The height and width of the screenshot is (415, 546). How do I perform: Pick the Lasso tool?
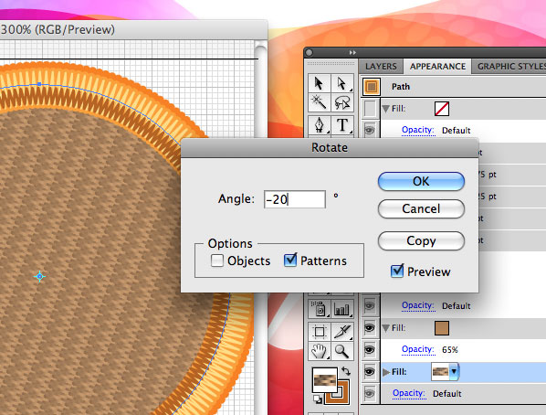point(342,103)
